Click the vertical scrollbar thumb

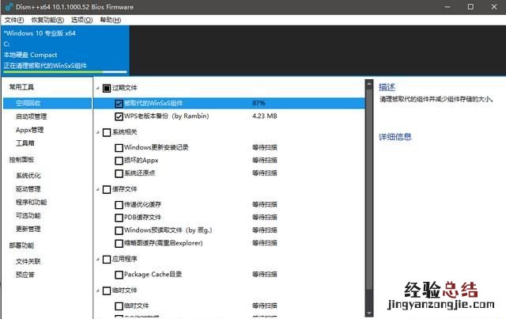[369, 189]
